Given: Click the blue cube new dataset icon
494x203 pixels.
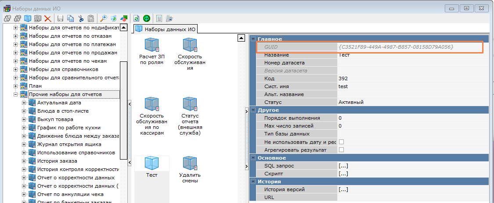Looking at the screenshot, I should 28,18.
